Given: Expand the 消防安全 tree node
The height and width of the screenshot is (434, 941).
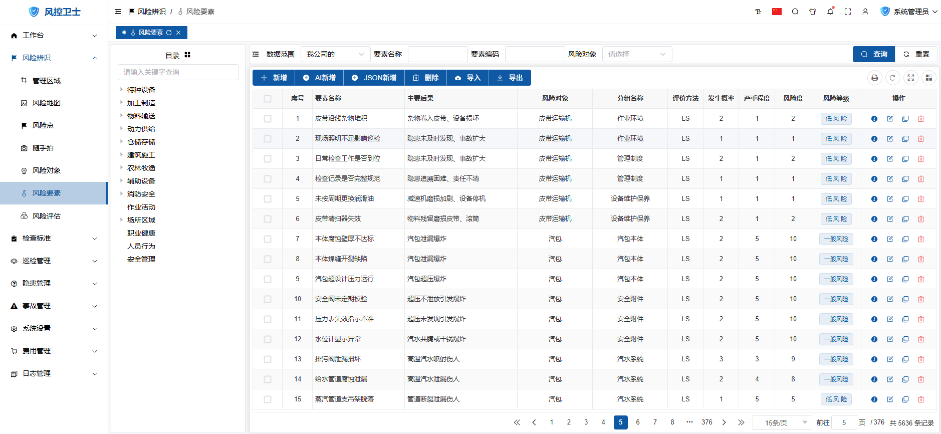Looking at the screenshot, I should 121,193.
